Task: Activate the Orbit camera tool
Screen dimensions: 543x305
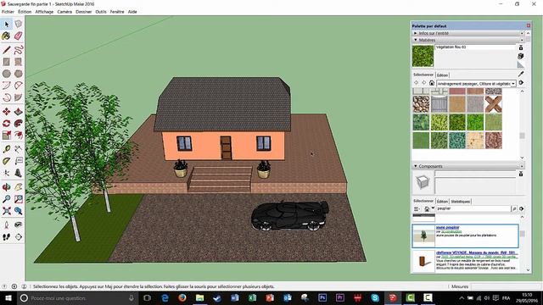Action: [7, 187]
